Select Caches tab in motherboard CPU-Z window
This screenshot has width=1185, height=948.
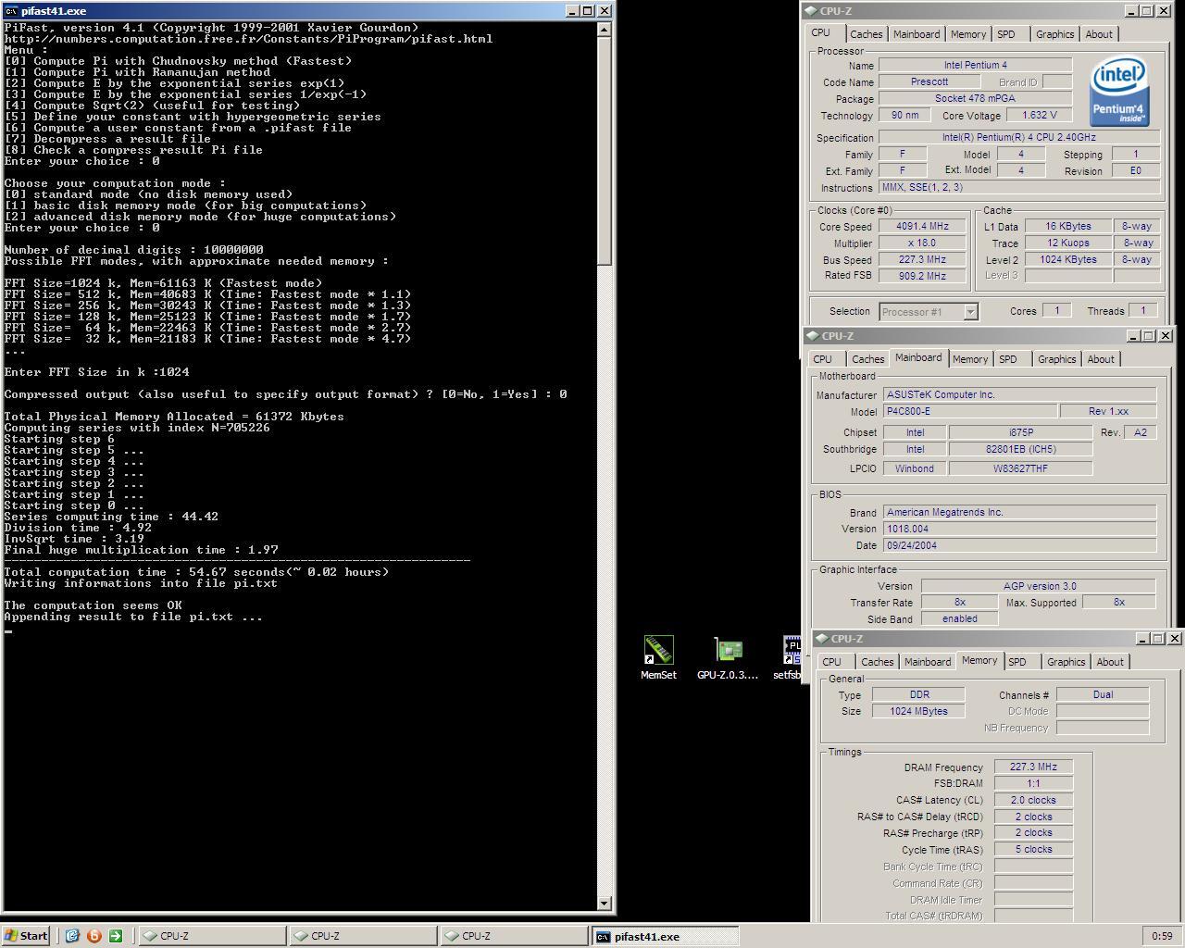click(x=867, y=359)
